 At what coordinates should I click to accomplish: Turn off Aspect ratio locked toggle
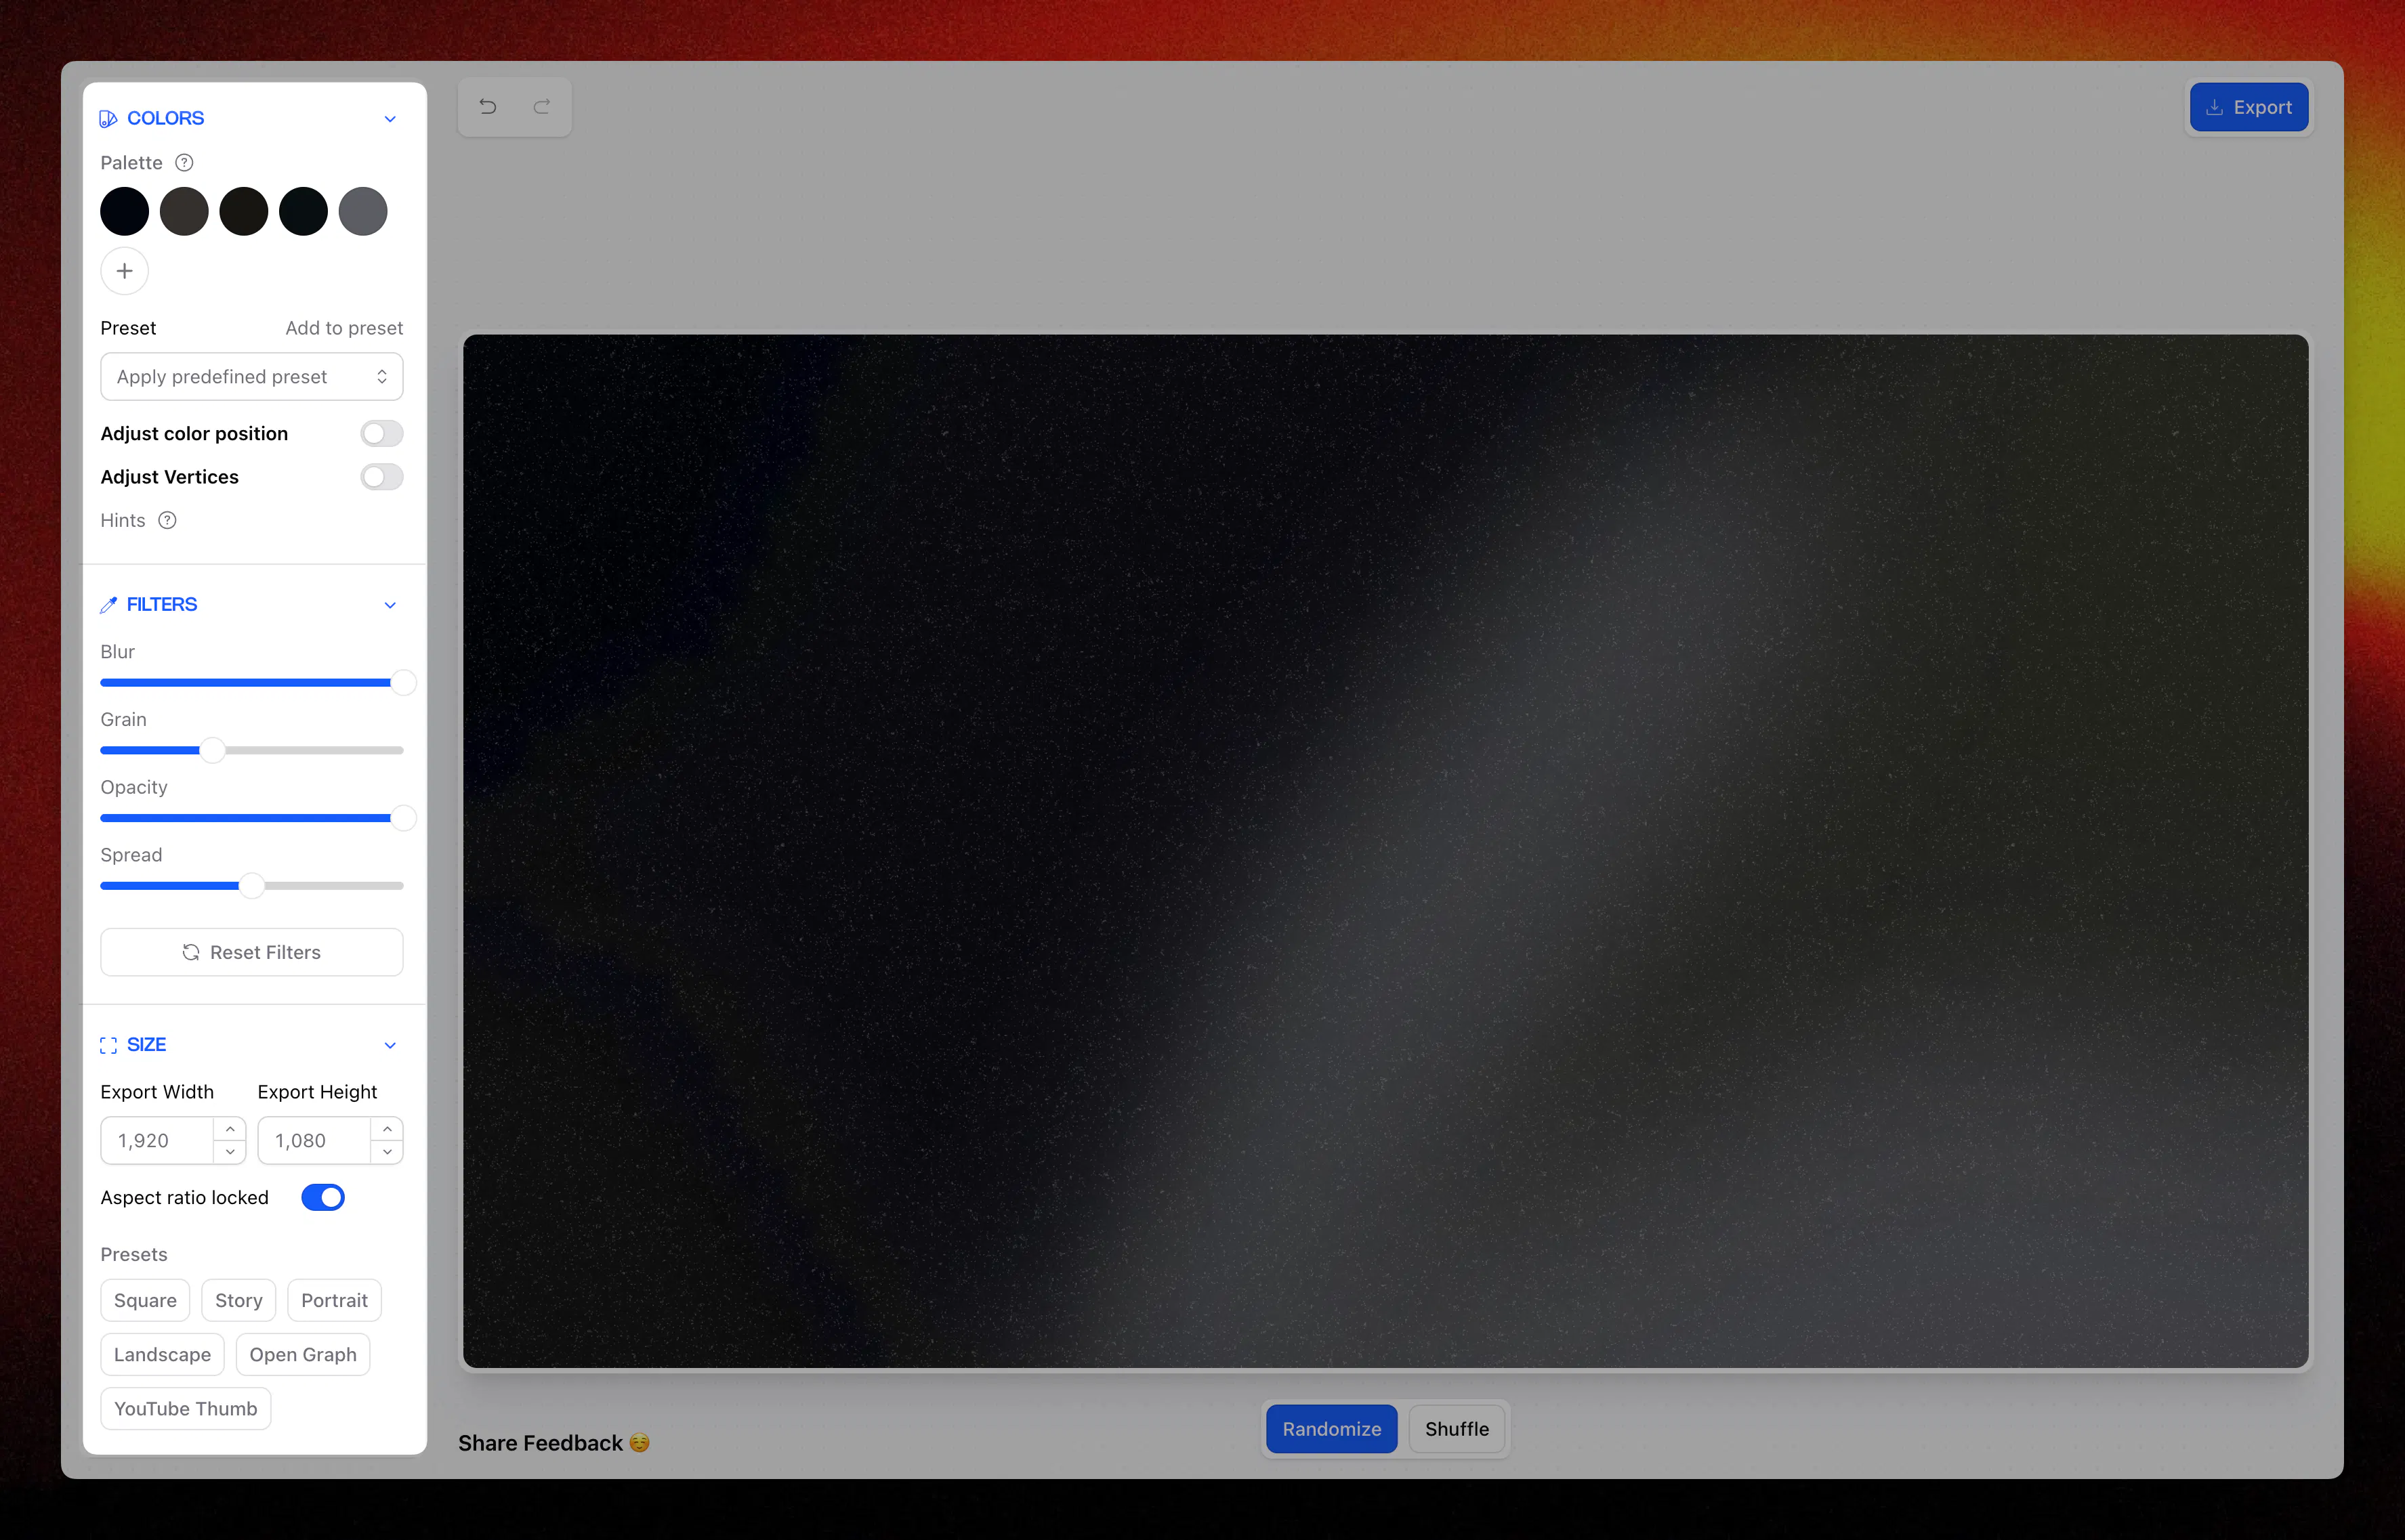[322, 1197]
